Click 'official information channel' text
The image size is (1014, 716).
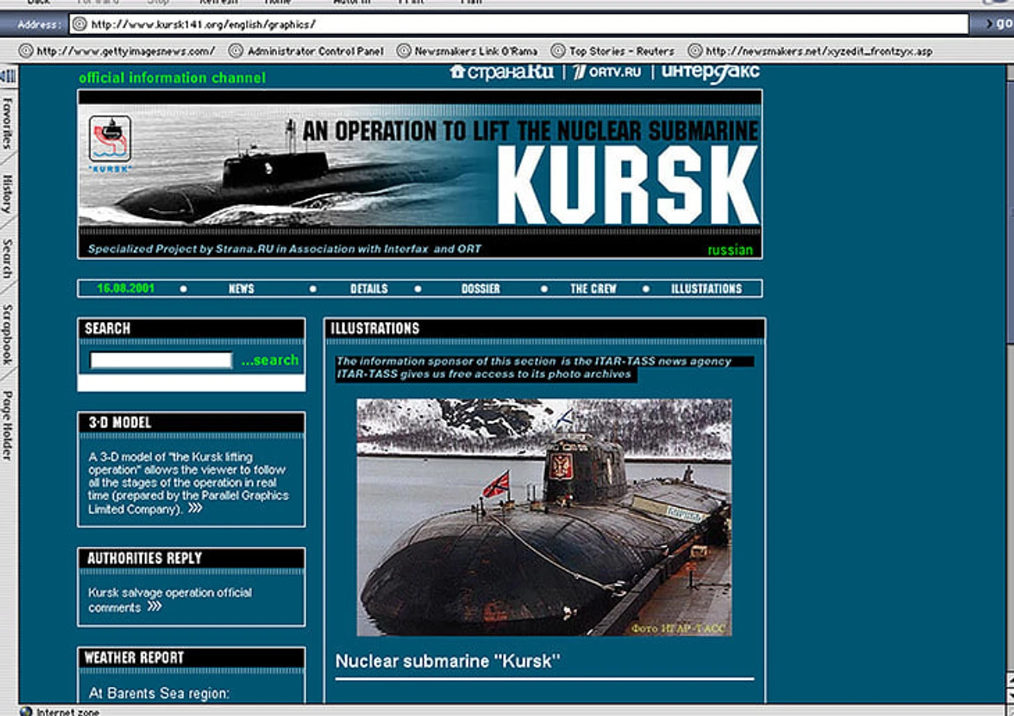pos(172,78)
